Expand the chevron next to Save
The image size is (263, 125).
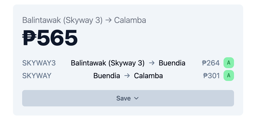click(136, 98)
